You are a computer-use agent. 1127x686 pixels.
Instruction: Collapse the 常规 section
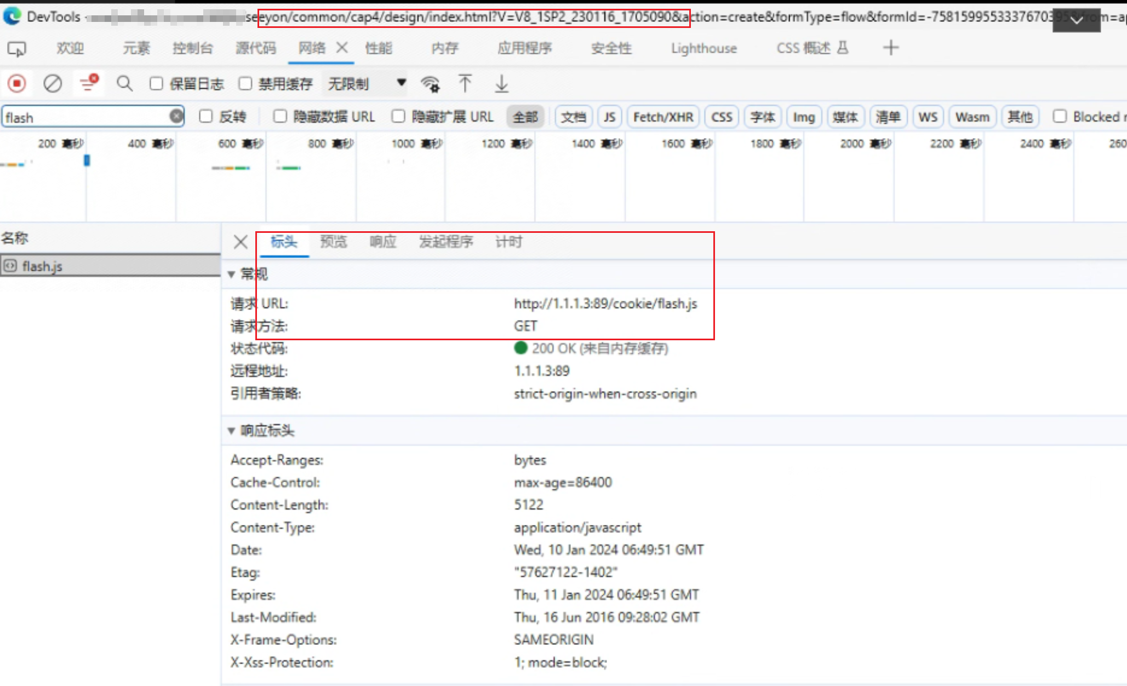(232, 274)
